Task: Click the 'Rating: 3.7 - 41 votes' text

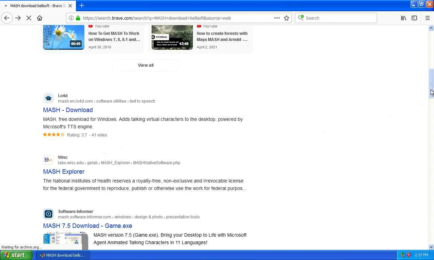Action: pyautogui.click(x=87, y=135)
